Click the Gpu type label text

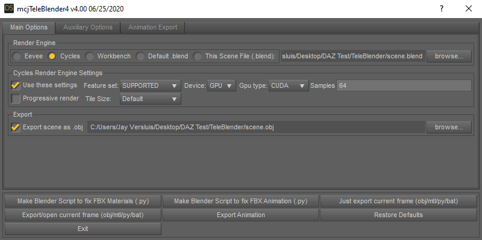click(x=253, y=85)
